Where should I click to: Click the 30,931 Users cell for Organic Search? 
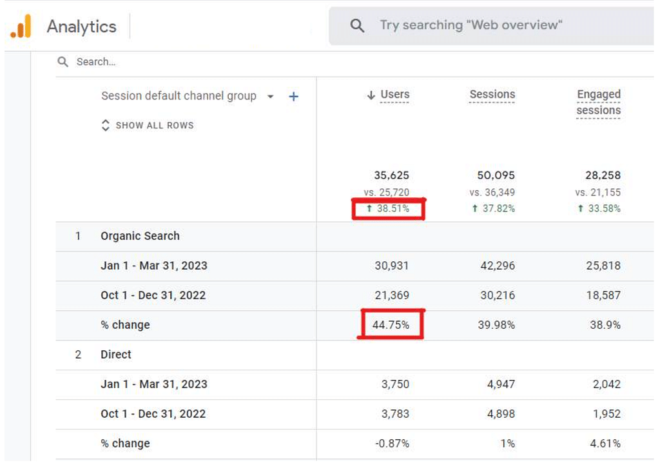(391, 266)
